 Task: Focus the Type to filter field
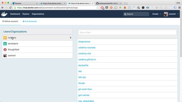[127, 33]
